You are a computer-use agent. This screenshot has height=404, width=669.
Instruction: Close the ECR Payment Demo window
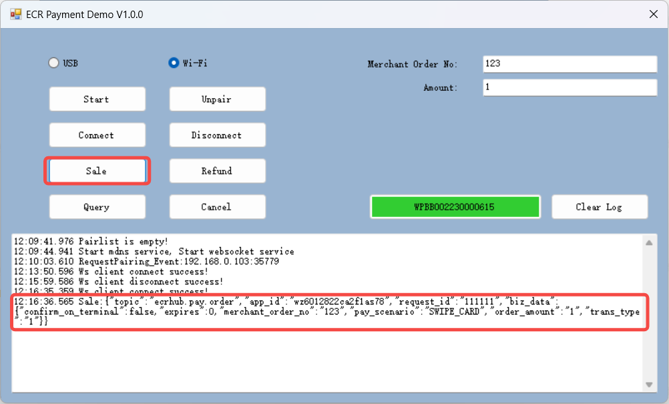[x=653, y=14]
